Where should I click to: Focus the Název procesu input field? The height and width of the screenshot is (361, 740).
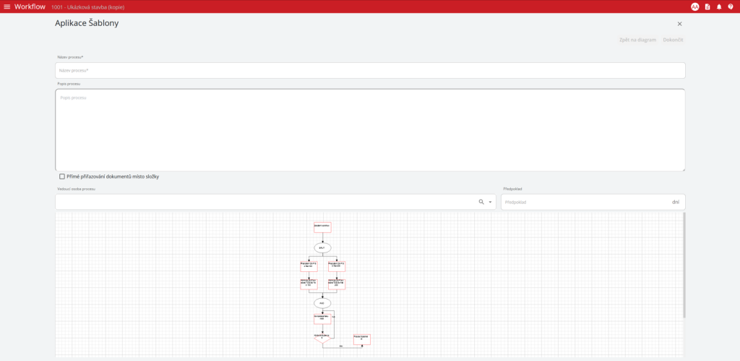[369, 70]
